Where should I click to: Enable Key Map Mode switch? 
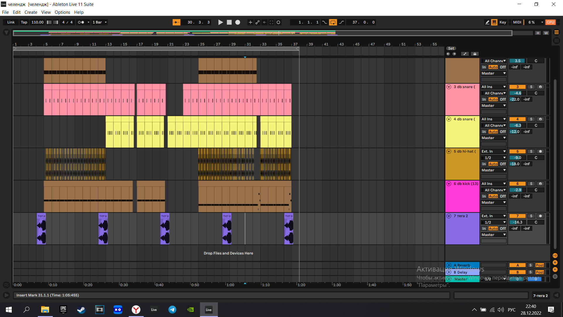tap(503, 22)
